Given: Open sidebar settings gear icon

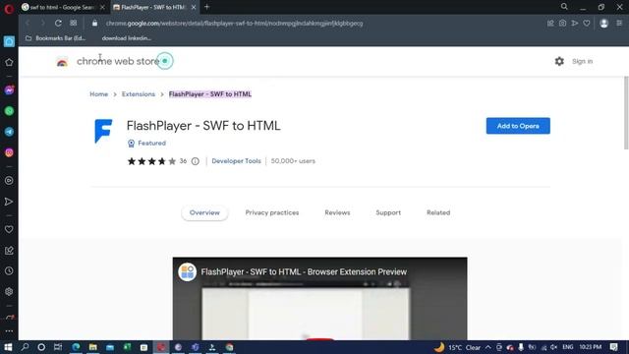Looking at the screenshot, I should coord(9,292).
